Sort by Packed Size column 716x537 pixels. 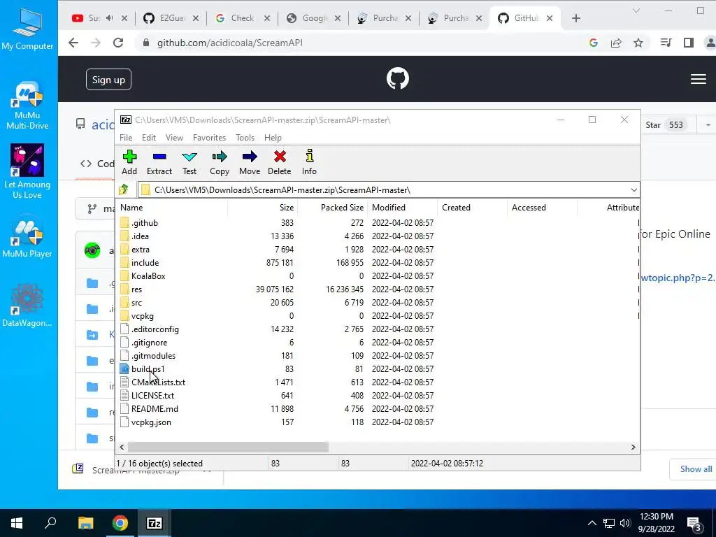[x=332, y=207]
